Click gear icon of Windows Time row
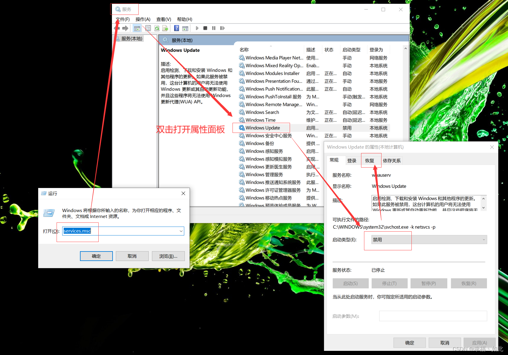 (242, 120)
